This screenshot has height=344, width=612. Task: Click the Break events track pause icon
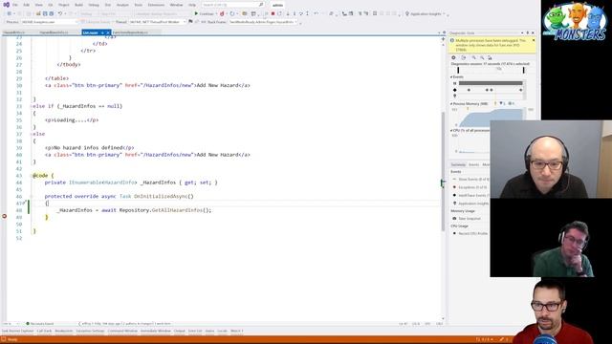tap(455, 83)
